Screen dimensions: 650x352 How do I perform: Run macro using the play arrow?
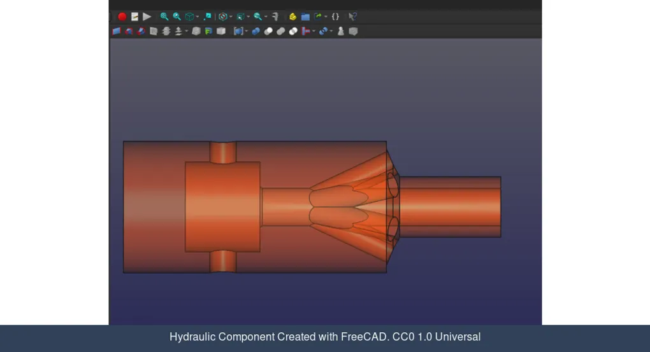[x=147, y=17]
